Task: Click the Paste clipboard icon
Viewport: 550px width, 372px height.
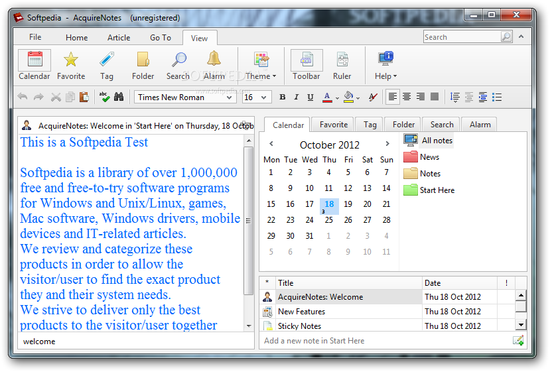Action: [84, 97]
